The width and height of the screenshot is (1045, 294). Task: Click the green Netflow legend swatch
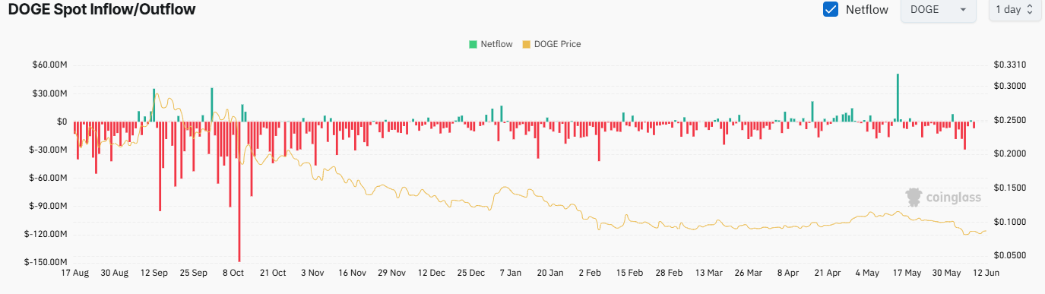[473, 44]
